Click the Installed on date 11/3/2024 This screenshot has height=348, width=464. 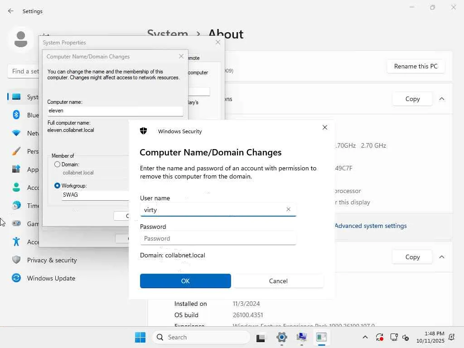coord(246,304)
